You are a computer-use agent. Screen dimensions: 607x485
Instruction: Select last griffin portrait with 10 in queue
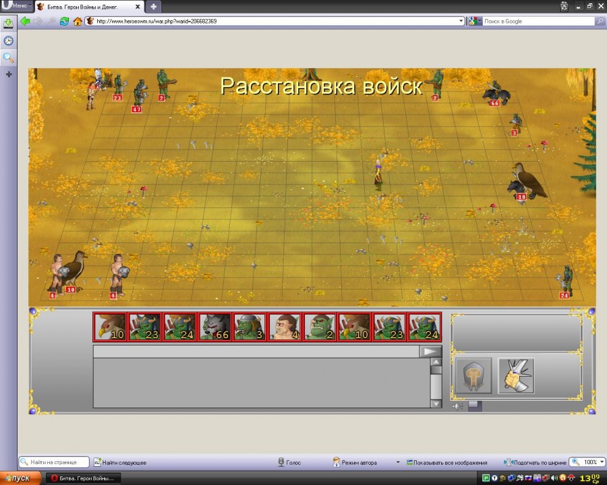click(x=355, y=327)
